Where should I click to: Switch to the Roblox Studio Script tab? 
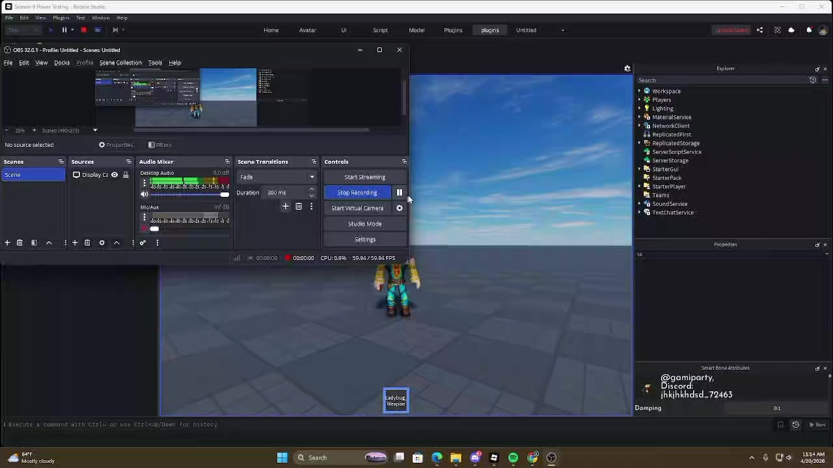380,30
